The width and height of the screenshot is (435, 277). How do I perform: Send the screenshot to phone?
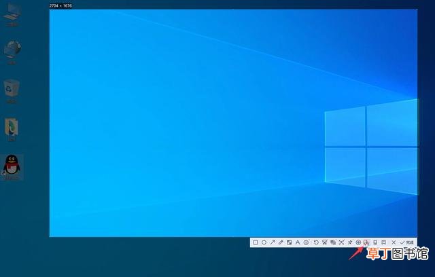[375, 242]
